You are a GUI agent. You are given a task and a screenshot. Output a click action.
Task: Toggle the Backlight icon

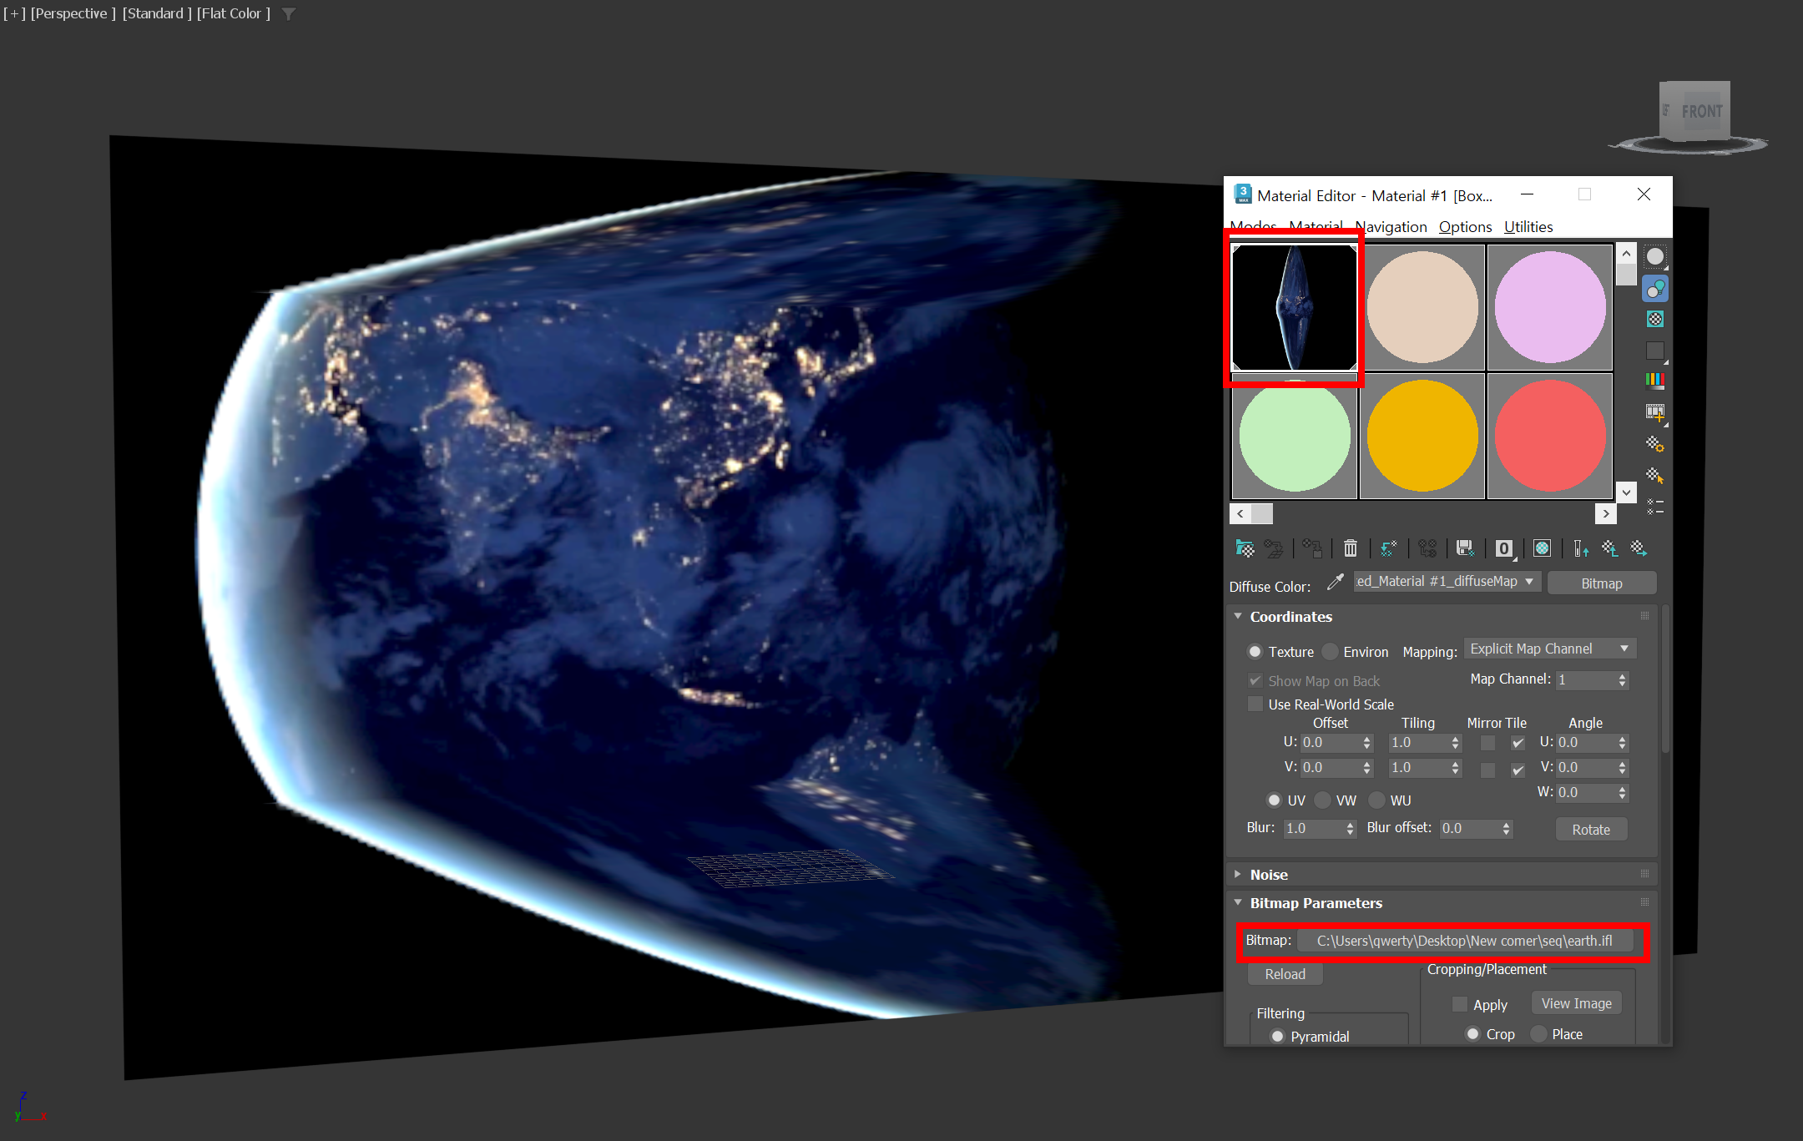coord(1655,289)
